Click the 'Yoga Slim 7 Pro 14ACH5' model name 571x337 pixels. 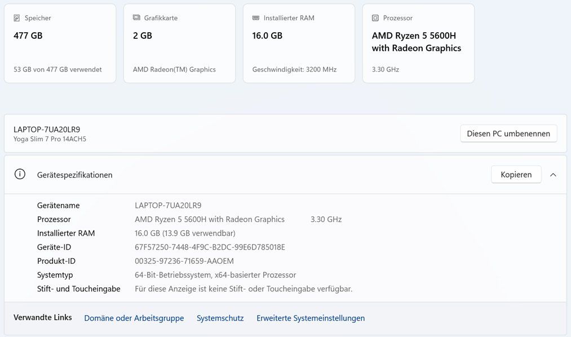click(x=50, y=139)
